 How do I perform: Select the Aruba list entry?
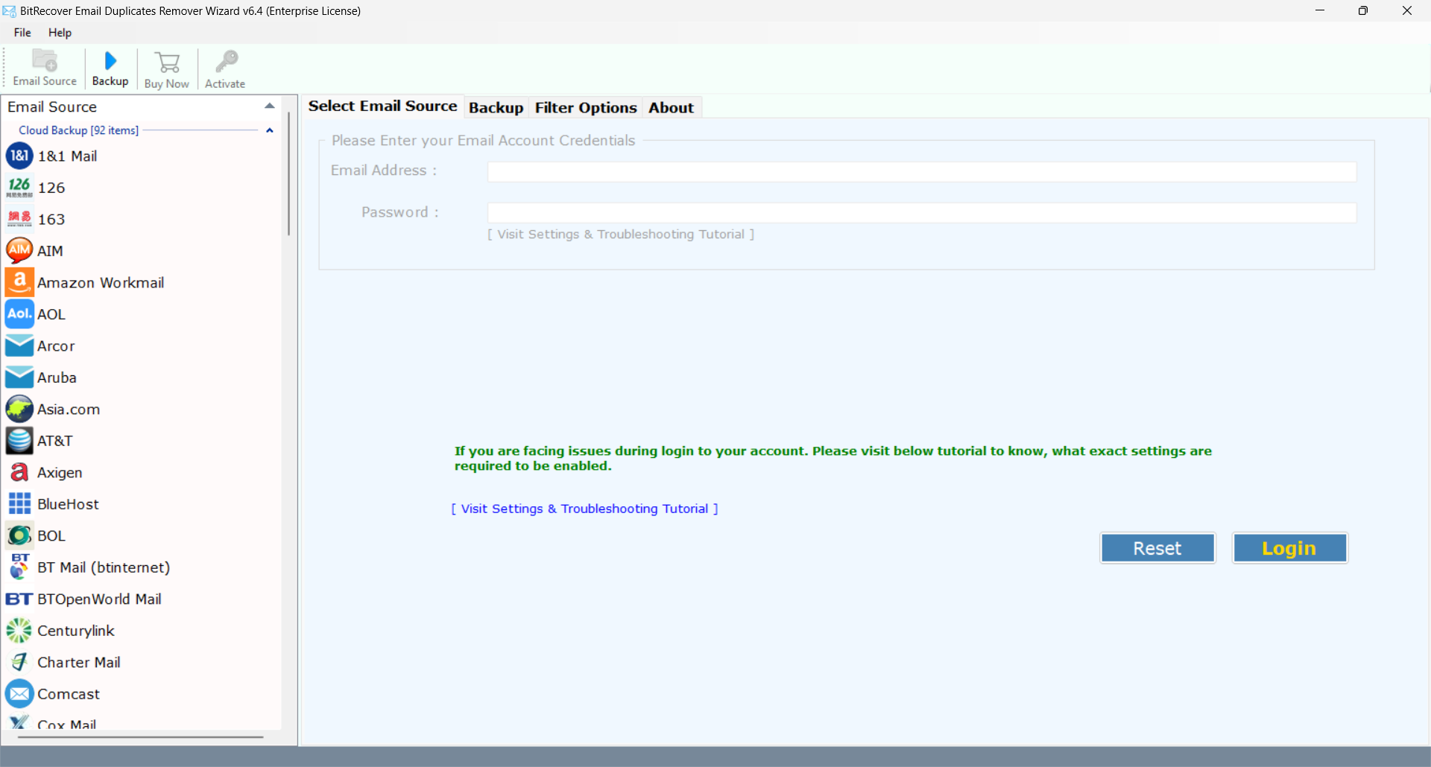(57, 378)
